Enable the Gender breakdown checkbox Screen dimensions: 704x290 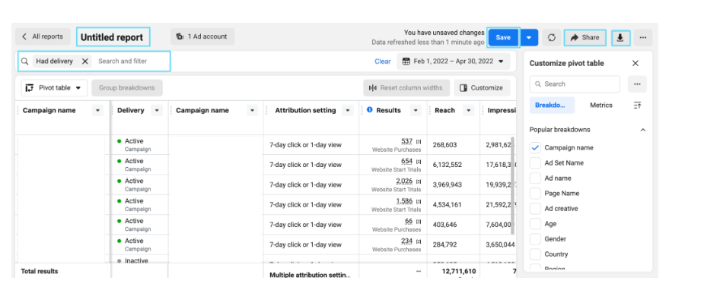coord(535,239)
